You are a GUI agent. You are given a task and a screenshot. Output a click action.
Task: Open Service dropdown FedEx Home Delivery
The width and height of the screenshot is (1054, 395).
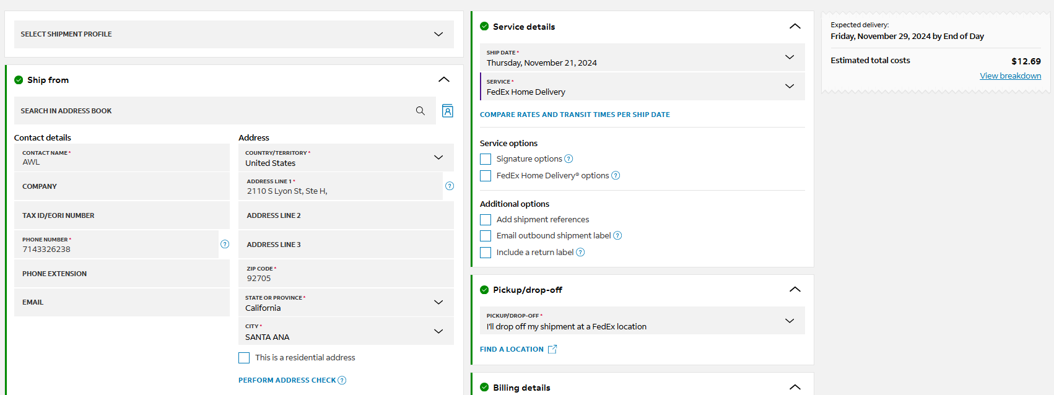click(x=642, y=86)
